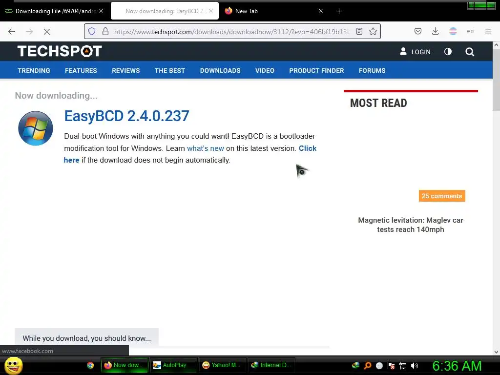Save page to Pocket icon
This screenshot has width=500, height=375.
(x=418, y=31)
